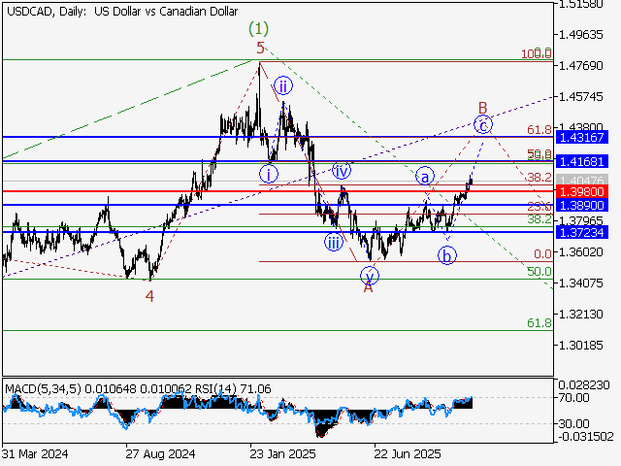This screenshot has width=621, height=466.
Task: Select the 23 Jan 2025 date label
Action: coord(283,453)
